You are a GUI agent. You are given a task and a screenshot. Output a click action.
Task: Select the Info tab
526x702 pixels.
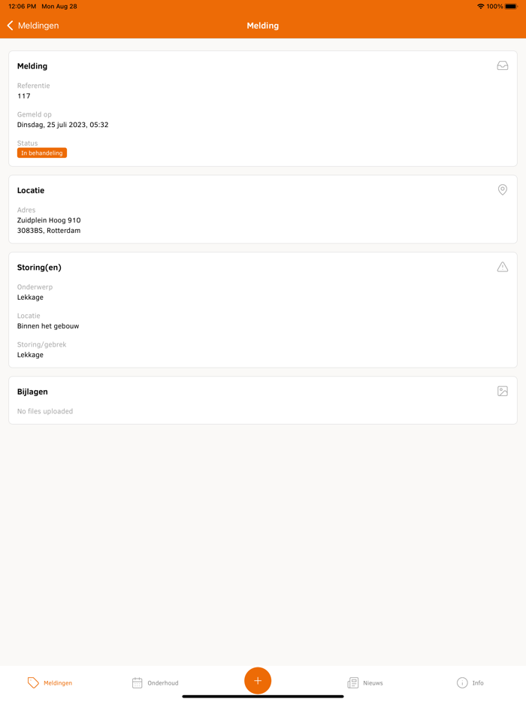pos(470,682)
